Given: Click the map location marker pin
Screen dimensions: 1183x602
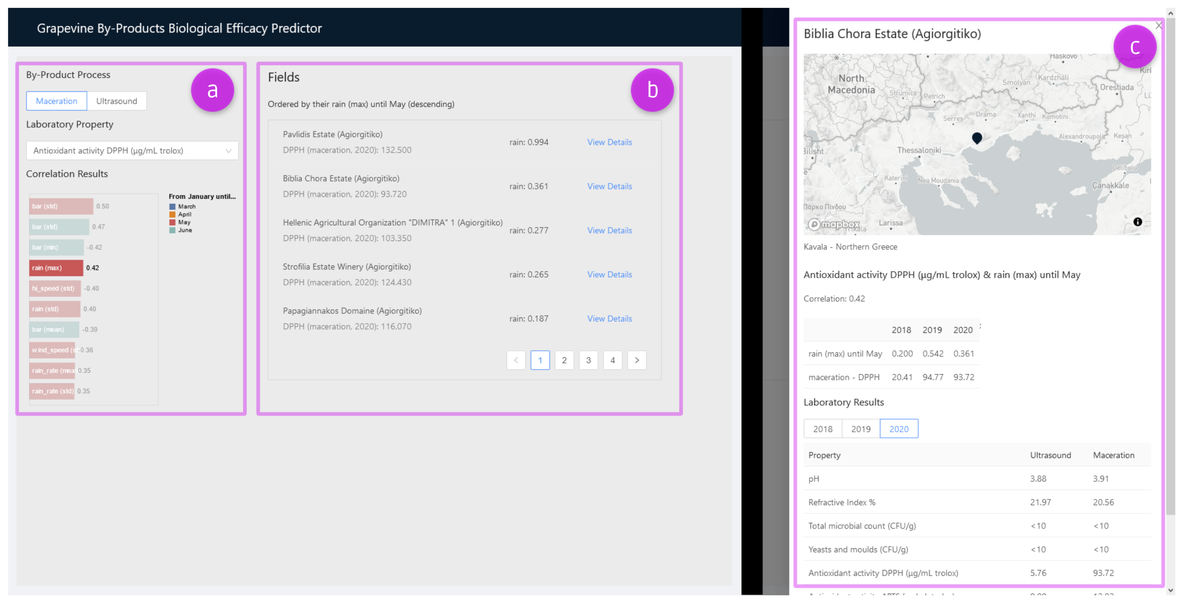Looking at the screenshot, I should pos(977,137).
